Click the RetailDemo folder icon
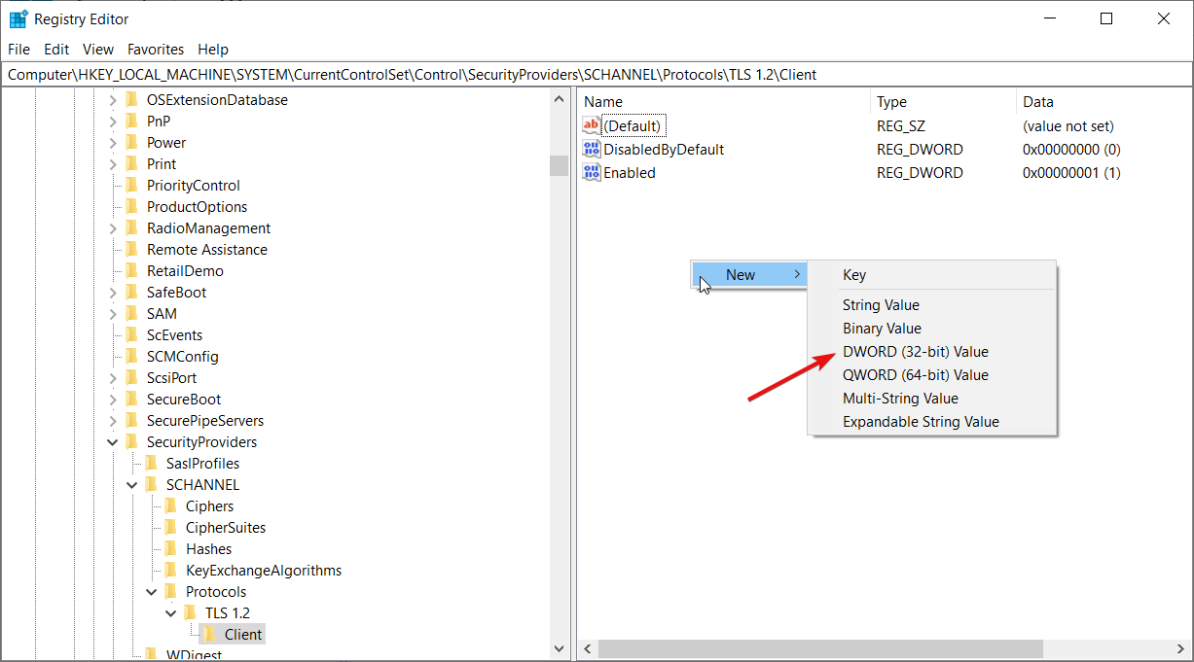1194x662 pixels. point(132,270)
